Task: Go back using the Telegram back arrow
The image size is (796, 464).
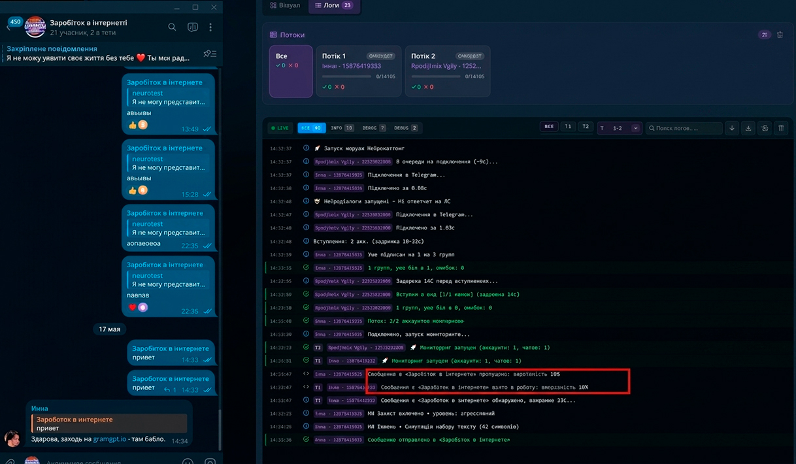Action: (x=8, y=28)
